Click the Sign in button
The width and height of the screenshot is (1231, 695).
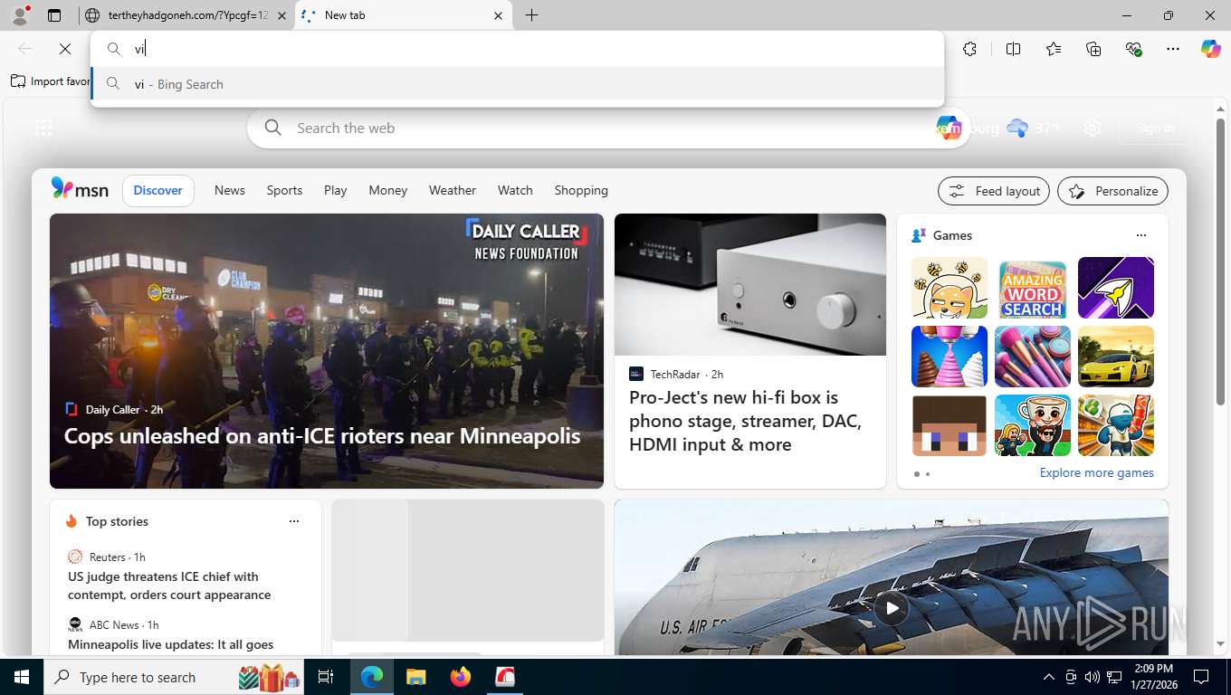pyautogui.click(x=1155, y=129)
